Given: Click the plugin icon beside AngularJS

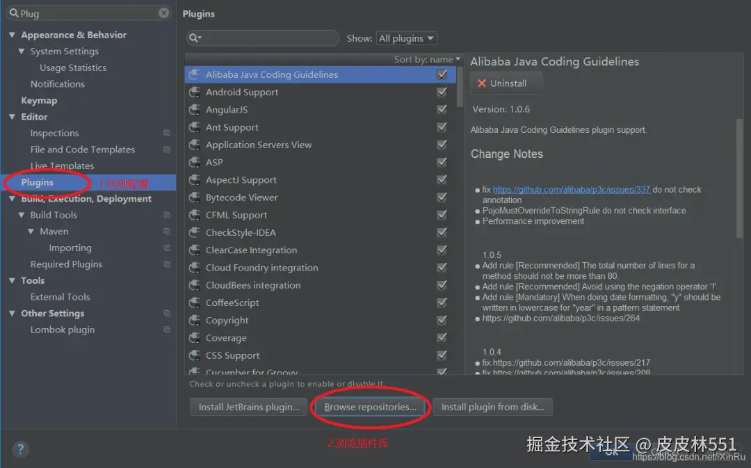Looking at the screenshot, I should [195, 110].
